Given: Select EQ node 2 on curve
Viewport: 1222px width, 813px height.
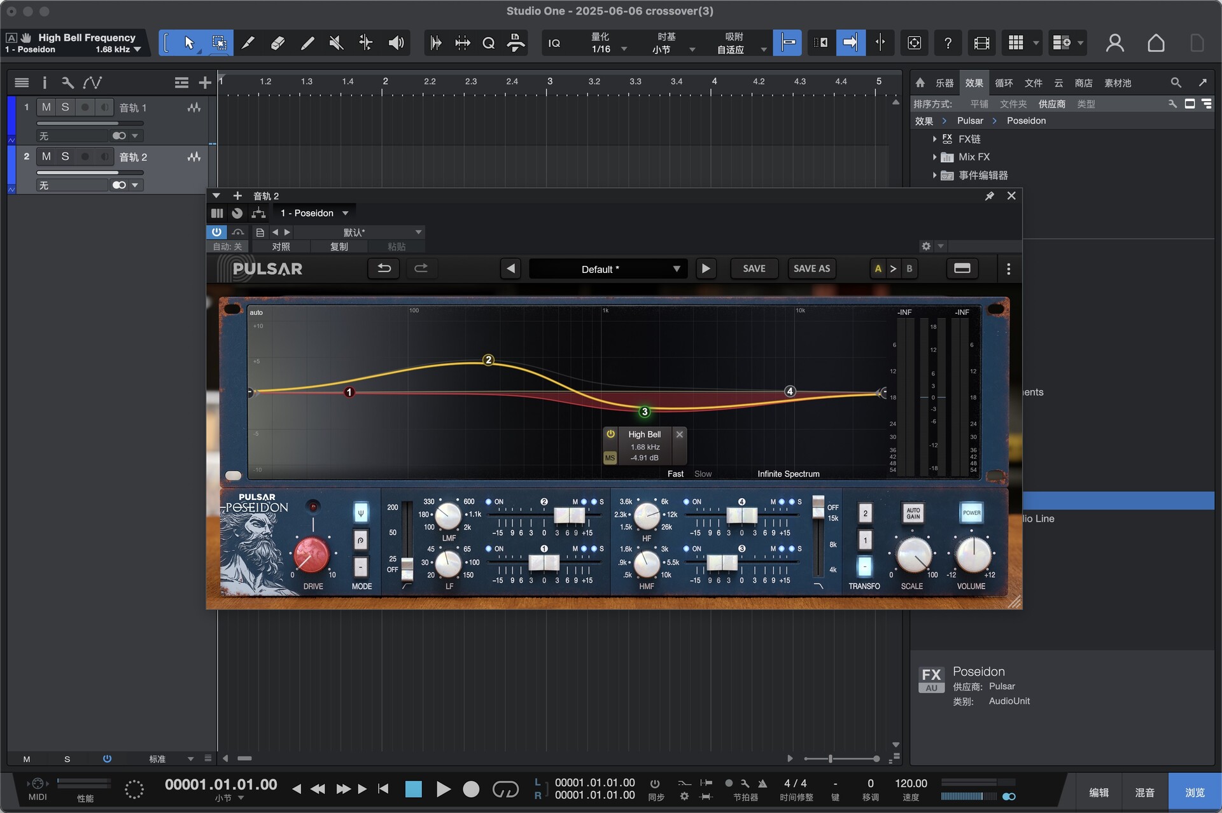Looking at the screenshot, I should [x=488, y=360].
